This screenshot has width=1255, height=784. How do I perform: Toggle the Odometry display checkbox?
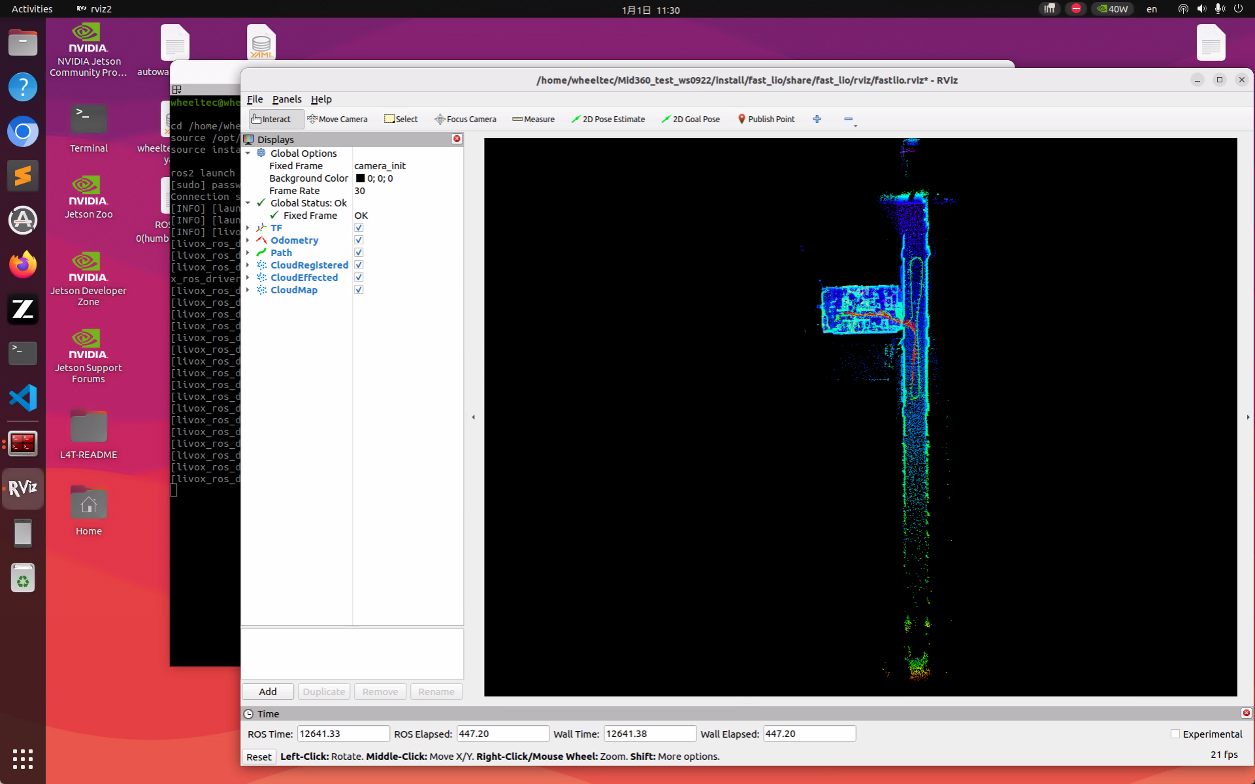359,240
